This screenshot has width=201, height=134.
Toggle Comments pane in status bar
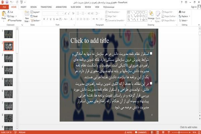(x=141, y=132)
